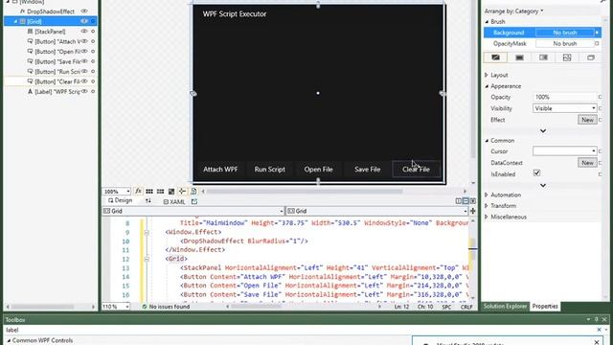Click Attach WPF button in designer

[220, 170]
